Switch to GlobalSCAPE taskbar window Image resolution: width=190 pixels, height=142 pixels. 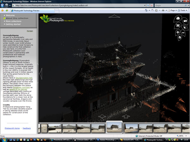130,140
